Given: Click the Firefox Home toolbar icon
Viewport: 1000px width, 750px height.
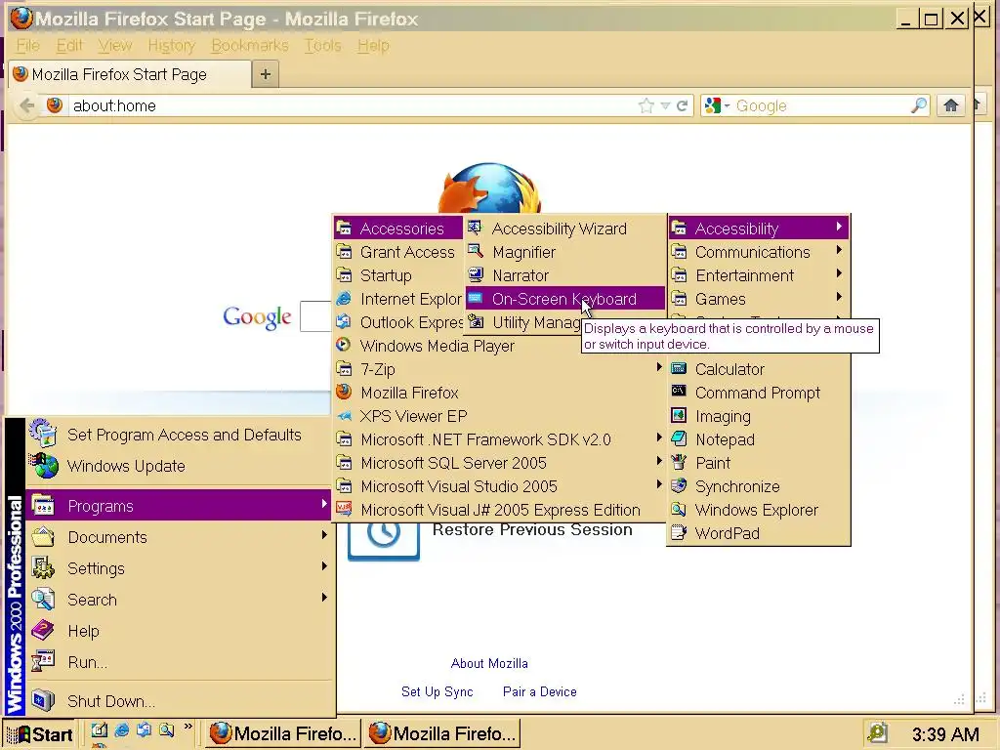Looking at the screenshot, I should 950,105.
